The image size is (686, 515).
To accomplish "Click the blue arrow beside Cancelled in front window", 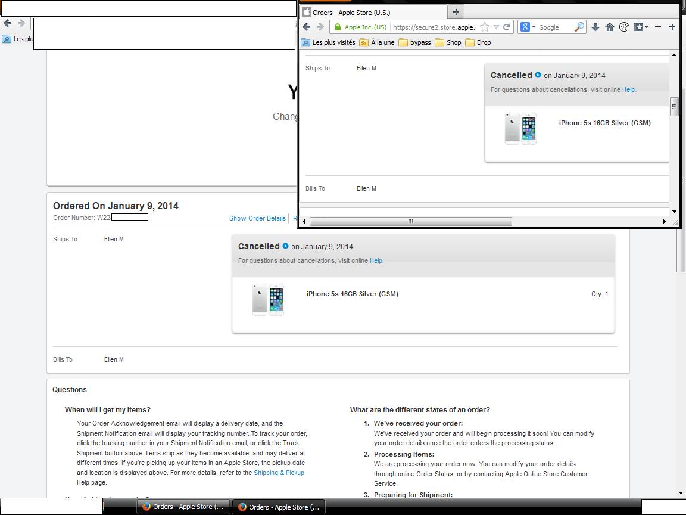I will (x=538, y=75).
